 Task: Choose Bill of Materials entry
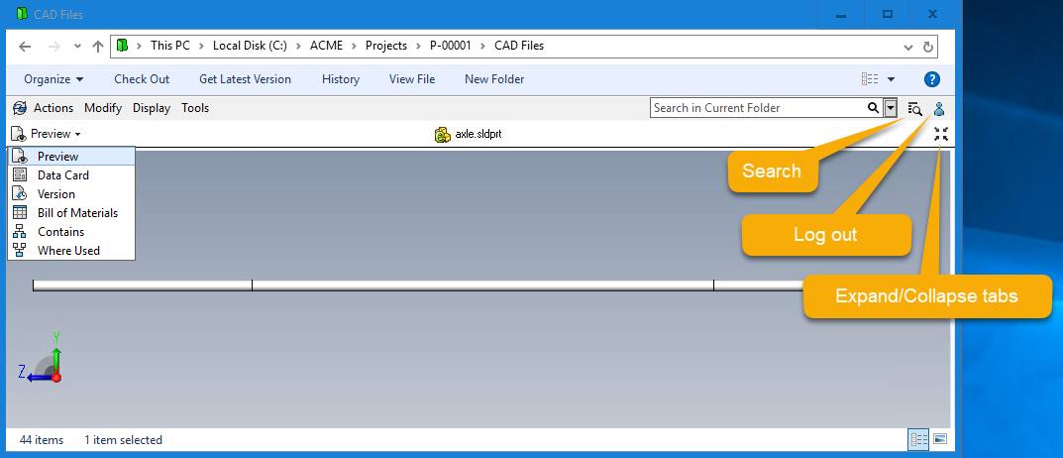(77, 213)
